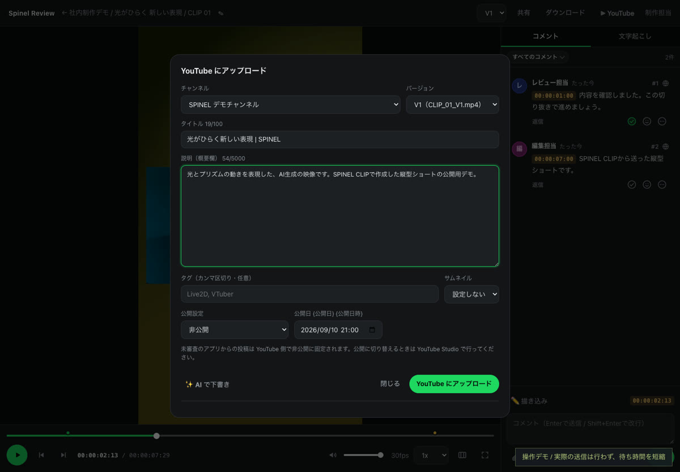Click the green YouTube にアップロード button
Image resolution: width=680 pixels, height=472 pixels.
454,384
